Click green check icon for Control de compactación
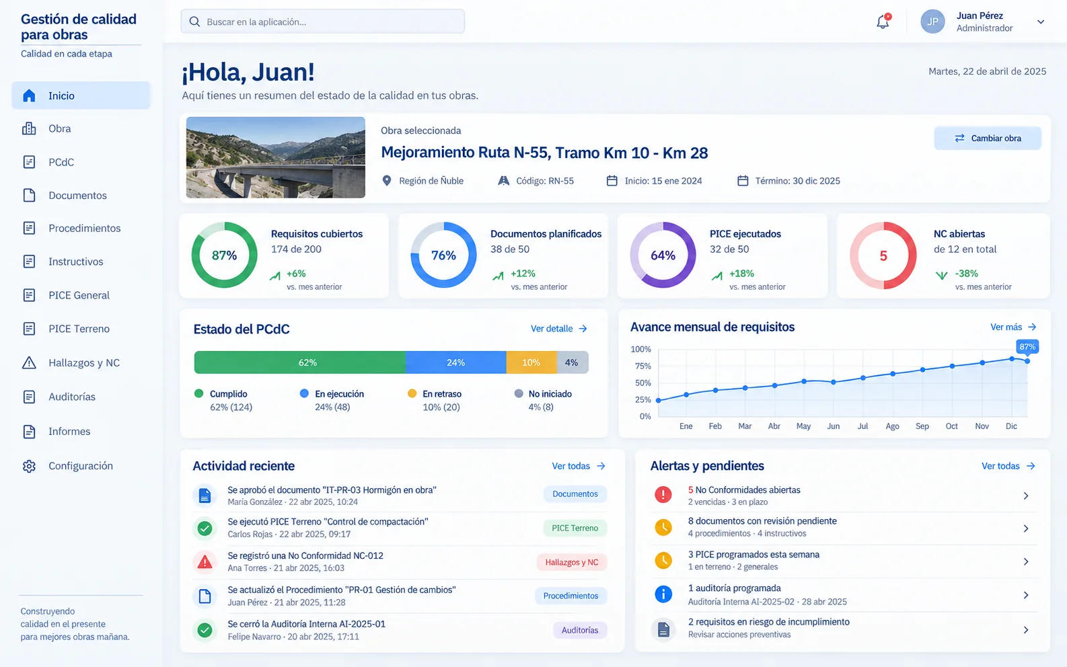 pyautogui.click(x=205, y=528)
